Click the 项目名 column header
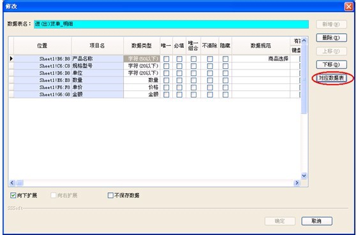The height and width of the screenshot is (235, 356). click(98, 46)
